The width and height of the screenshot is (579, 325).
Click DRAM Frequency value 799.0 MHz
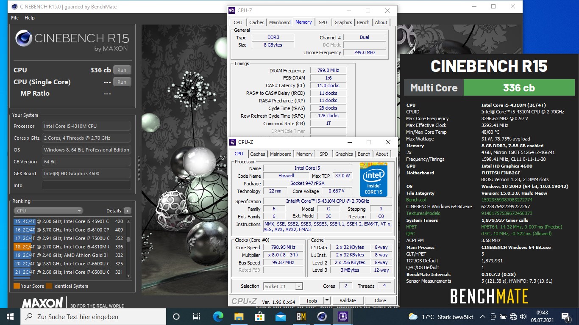point(328,71)
